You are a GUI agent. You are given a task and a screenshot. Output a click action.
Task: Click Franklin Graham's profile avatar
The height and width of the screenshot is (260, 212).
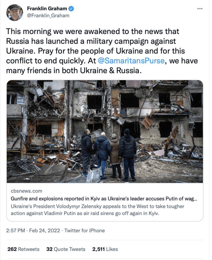pyautogui.click(x=14, y=13)
